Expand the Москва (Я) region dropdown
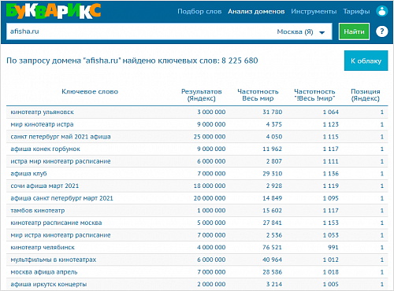Screen dimensions: 394x291 301,31
